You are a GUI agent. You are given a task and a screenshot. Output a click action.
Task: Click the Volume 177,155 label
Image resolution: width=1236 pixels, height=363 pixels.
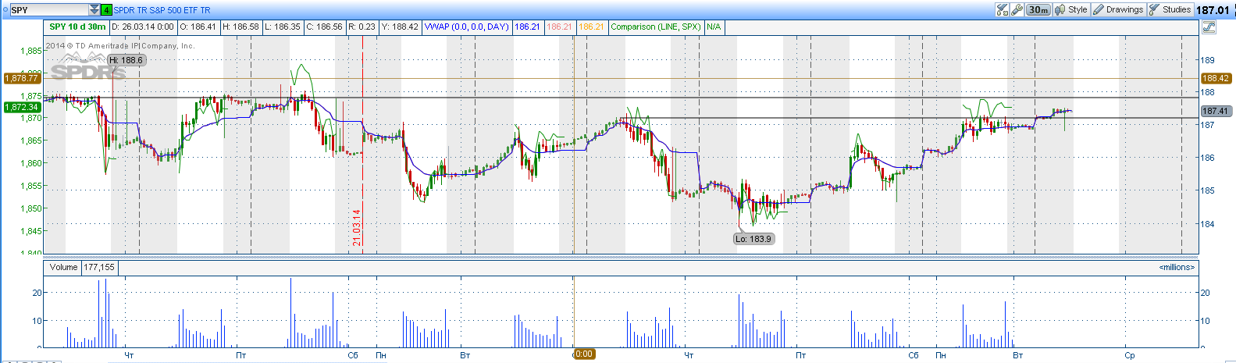tap(82, 267)
